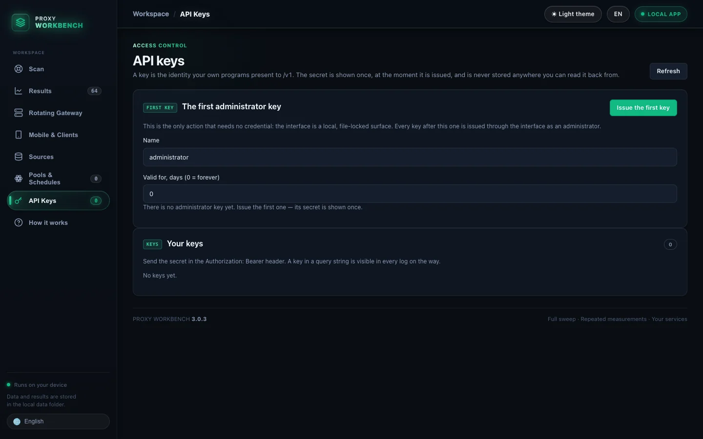The image size is (703, 439).
Task: Click "The first administrator key" heading
Action: click(x=231, y=106)
